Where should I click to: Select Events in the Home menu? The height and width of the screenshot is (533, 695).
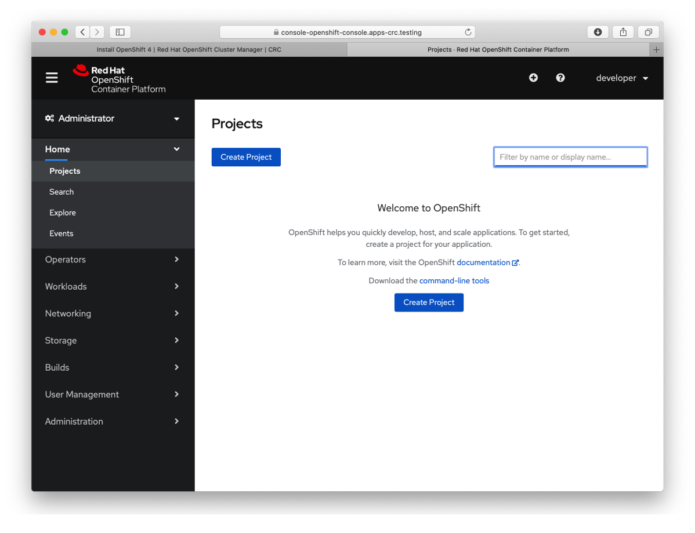pyautogui.click(x=61, y=233)
